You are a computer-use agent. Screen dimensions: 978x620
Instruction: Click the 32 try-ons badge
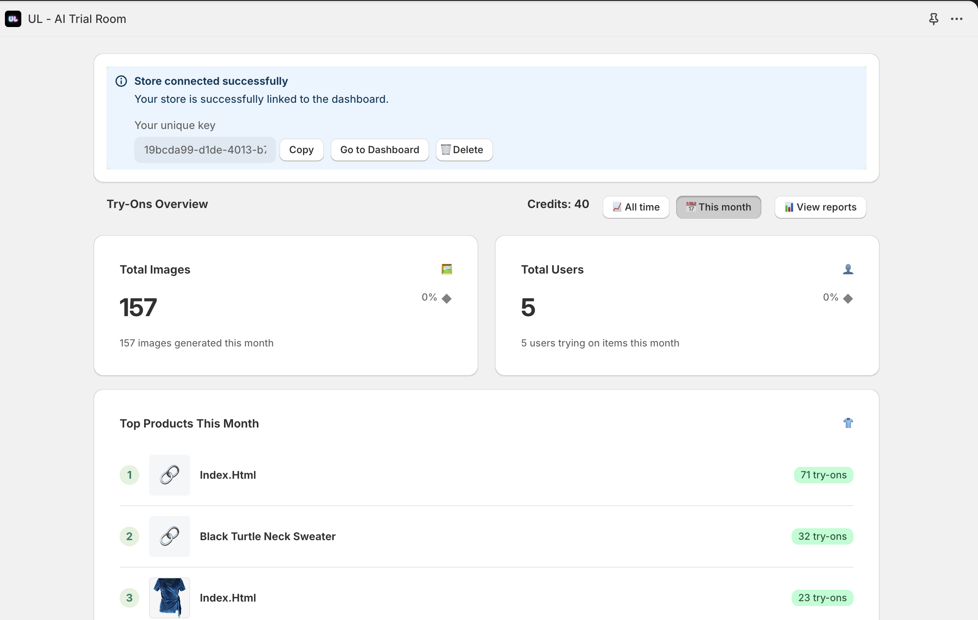coord(822,536)
